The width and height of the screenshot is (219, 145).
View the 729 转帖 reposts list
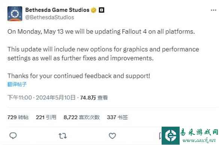18,117
